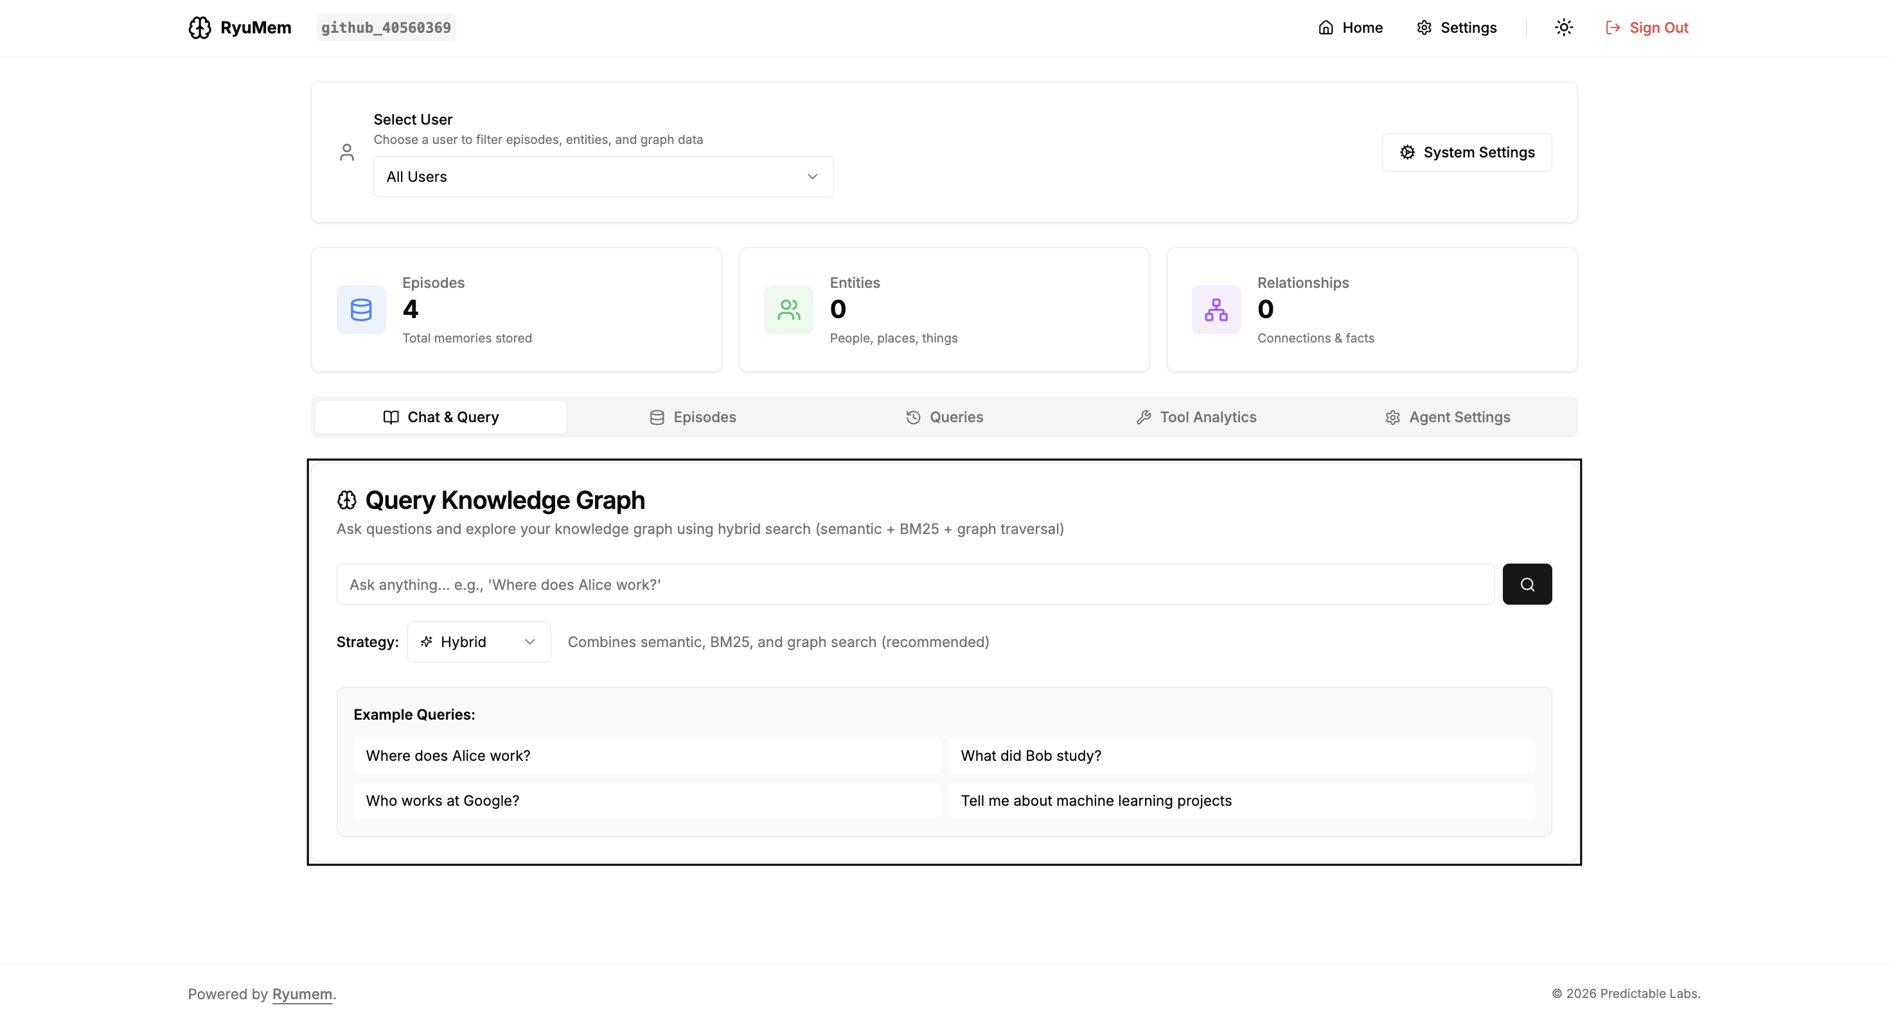Switch to the Episodes tab
Image resolution: width=1889 pixels, height=1023 pixels.
click(693, 416)
